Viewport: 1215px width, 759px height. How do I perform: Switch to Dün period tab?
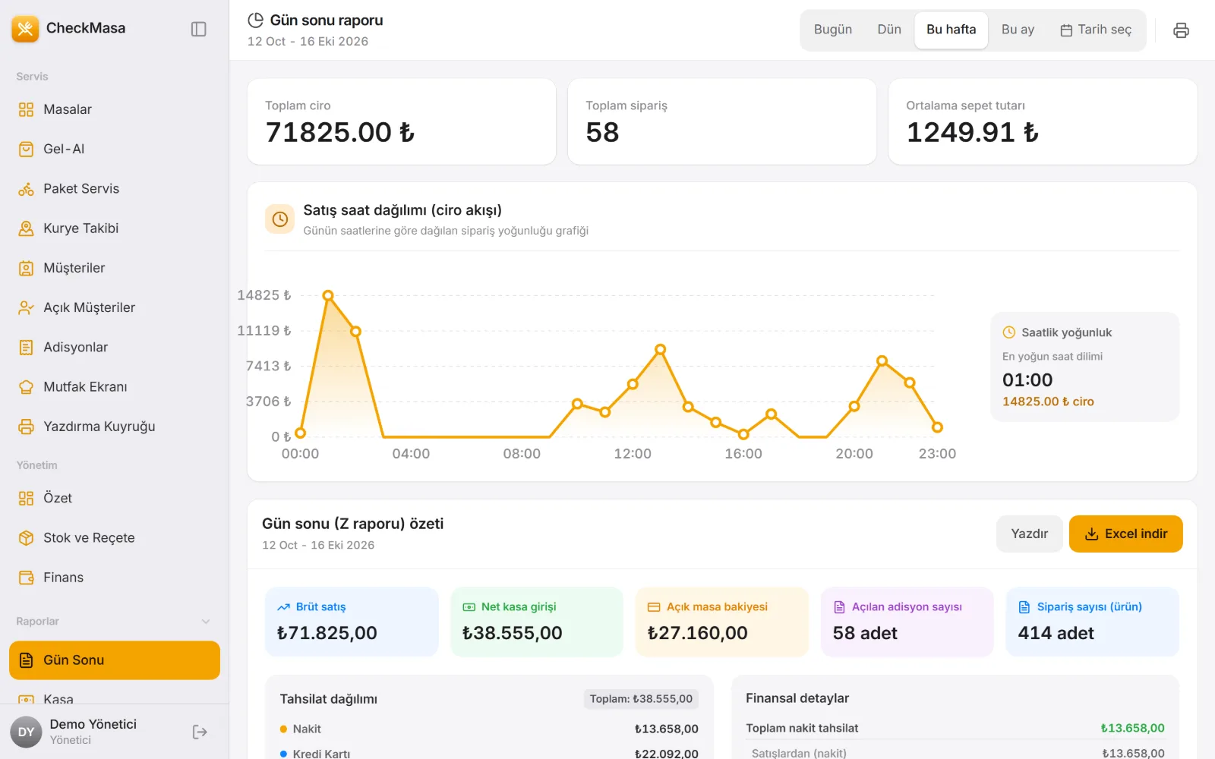point(889,30)
